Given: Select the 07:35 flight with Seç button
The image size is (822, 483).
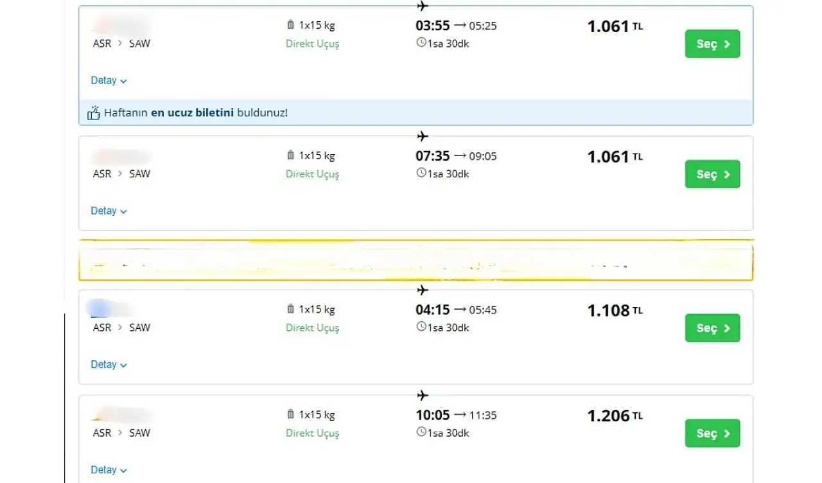Looking at the screenshot, I should pyautogui.click(x=712, y=174).
